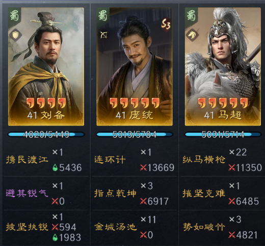Click the 蜀 faction banner on 刘备's card
The image size is (265, 246).
[14, 16]
